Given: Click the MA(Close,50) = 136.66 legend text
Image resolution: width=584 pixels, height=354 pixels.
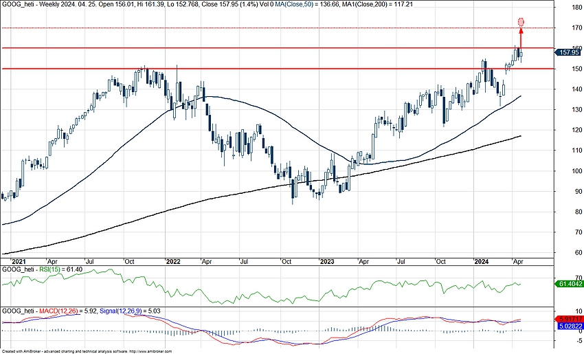Looking at the screenshot, I should (x=306, y=4).
